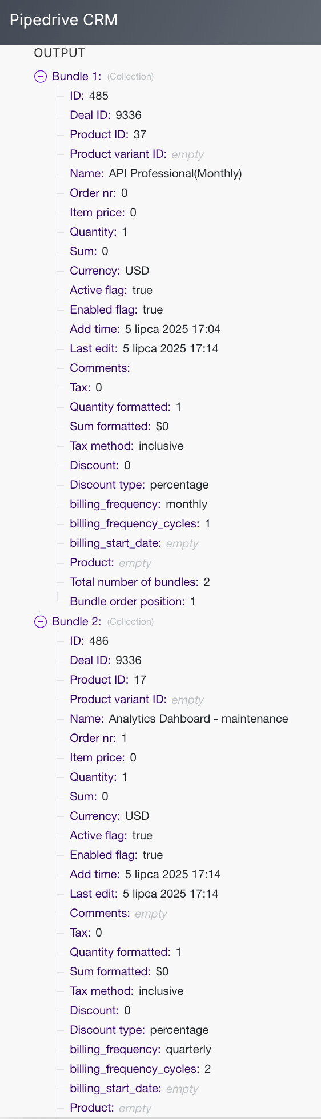
Task: Select Name value API Professional(Monthly)
Action: pos(175,173)
